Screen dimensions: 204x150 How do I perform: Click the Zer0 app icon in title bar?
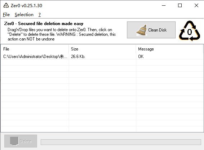[x=6, y=6]
